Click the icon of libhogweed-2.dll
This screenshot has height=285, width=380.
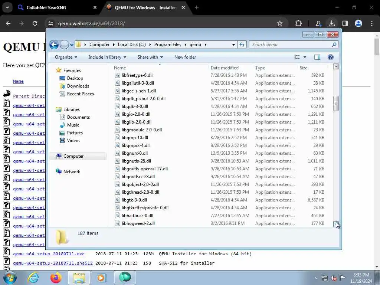117,223
